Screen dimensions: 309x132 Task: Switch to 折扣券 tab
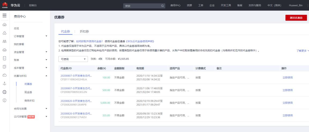click(84, 31)
